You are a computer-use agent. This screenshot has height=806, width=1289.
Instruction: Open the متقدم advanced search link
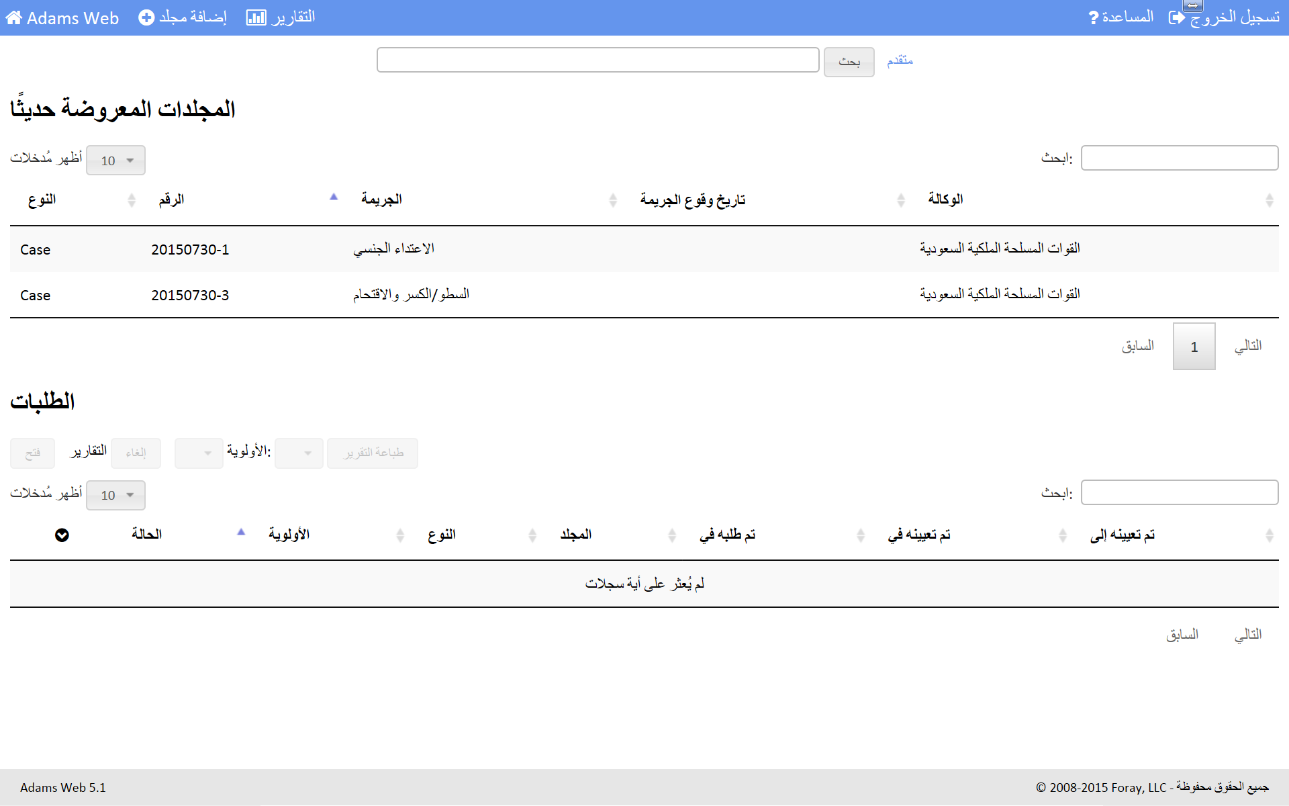coord(900,61)
